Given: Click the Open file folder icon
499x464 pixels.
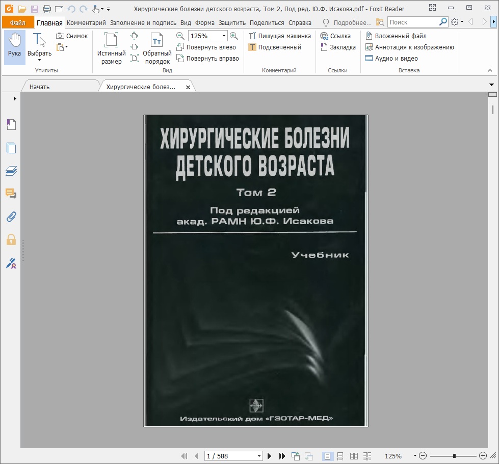Looking at the screenshot, I should (22, 9).
